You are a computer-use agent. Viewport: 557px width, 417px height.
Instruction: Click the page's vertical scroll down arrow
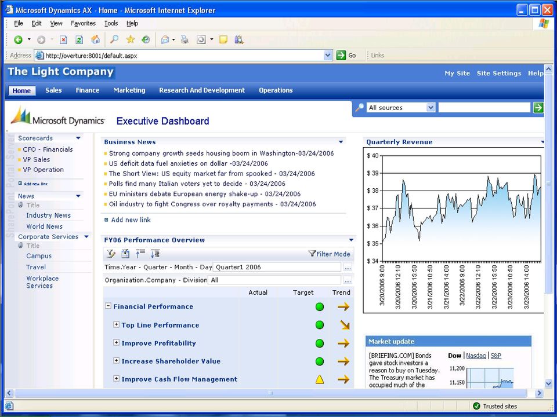point(548,383)
